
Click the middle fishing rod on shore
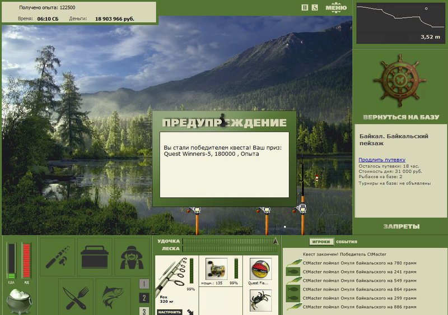click(265, 220)
